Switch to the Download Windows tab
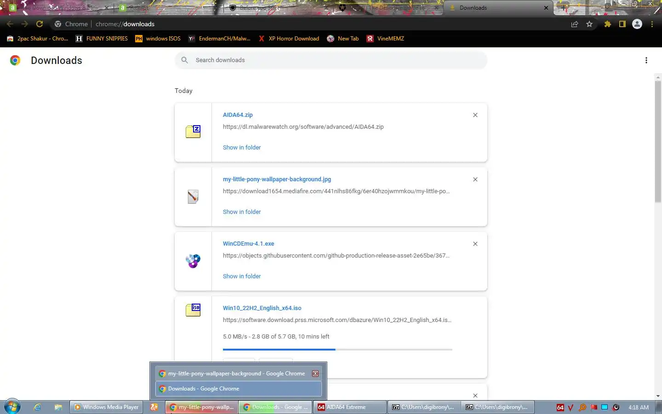Screen dimensions: 662x414 click(x=57, y=8)
